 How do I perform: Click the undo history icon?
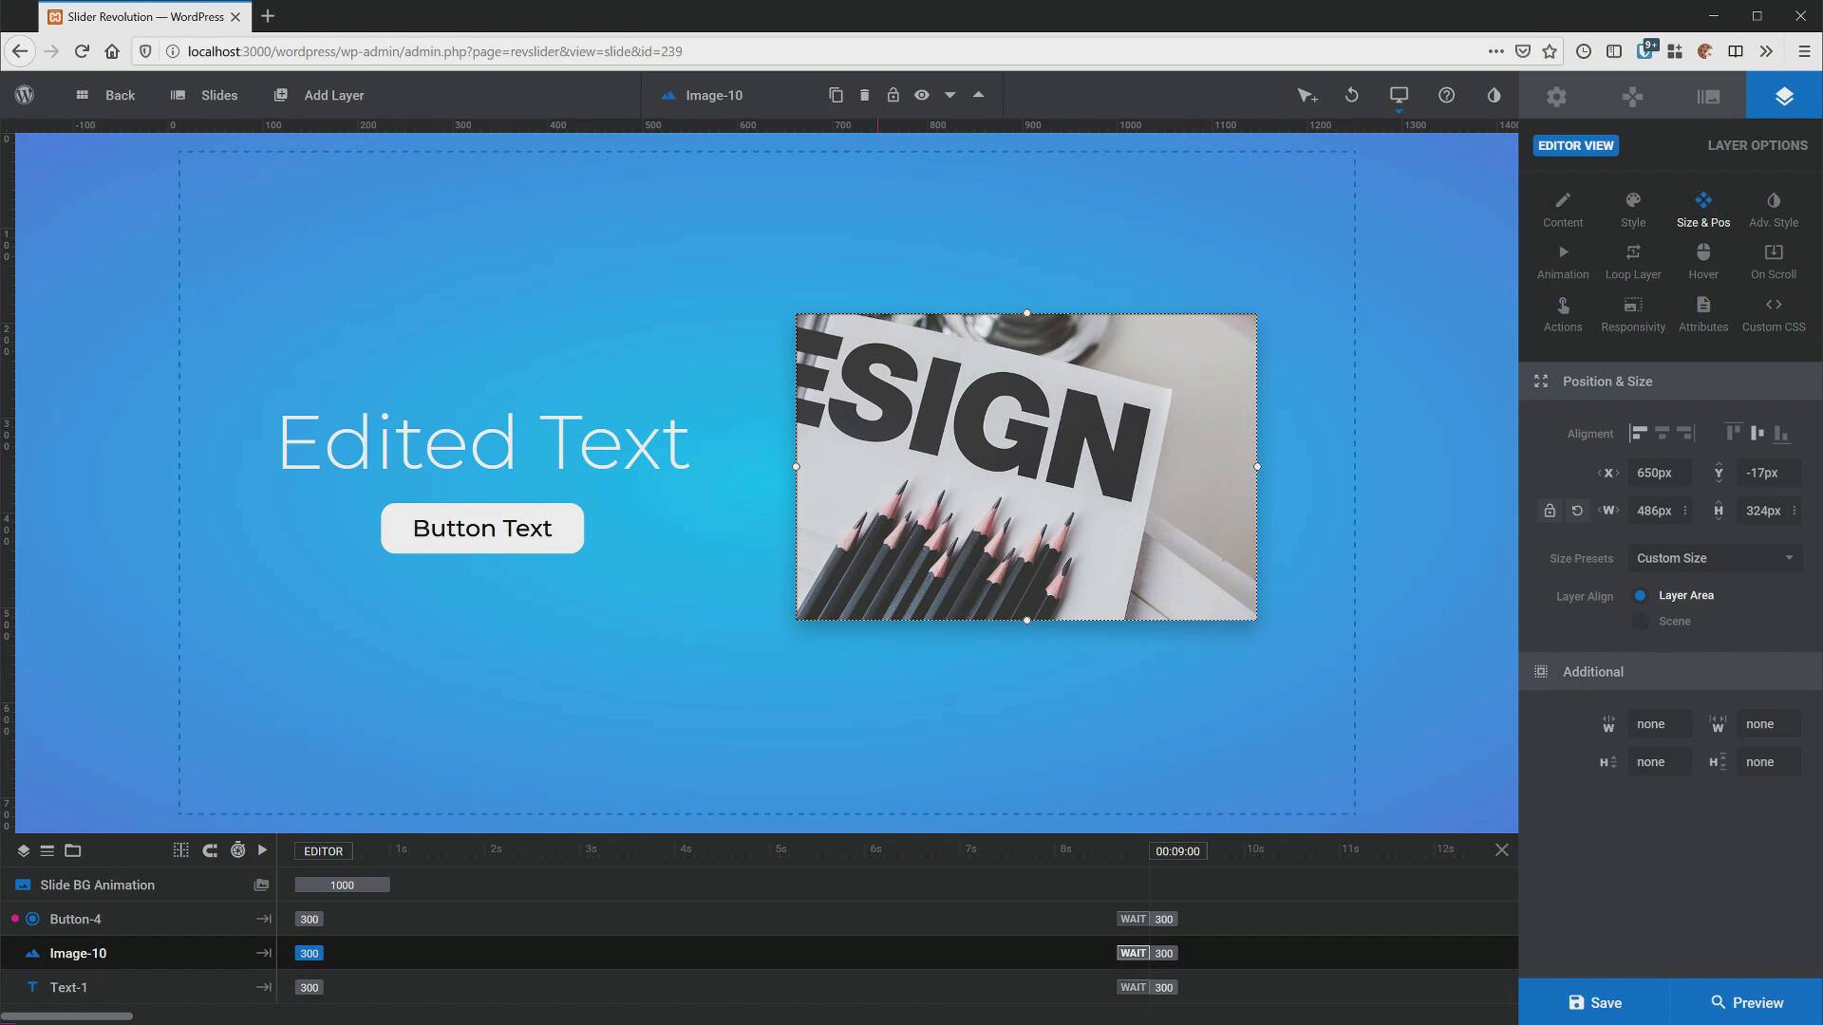coord(1351,95)
